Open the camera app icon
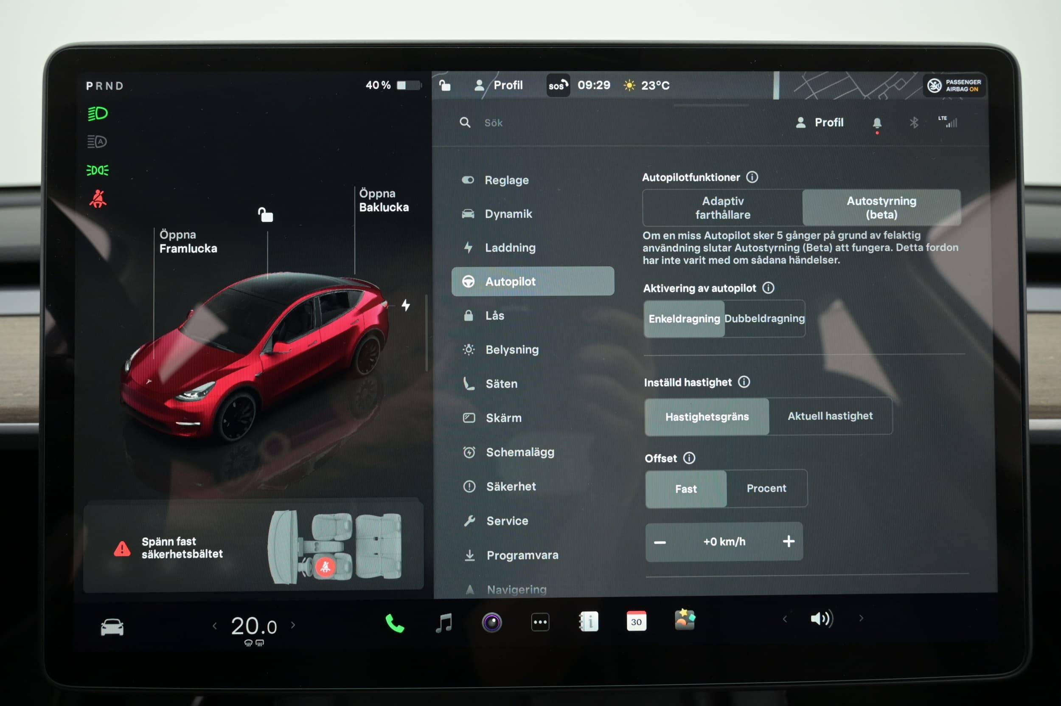This screenshot has height=706, width=1061. 491,623
